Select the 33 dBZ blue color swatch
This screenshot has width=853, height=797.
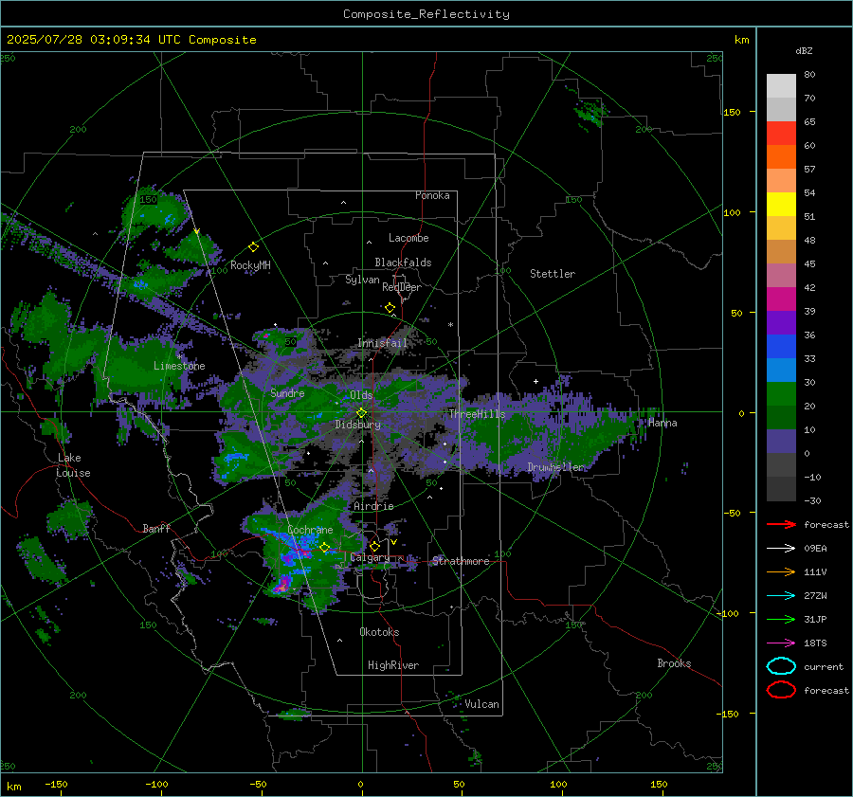pyautogui.click(x=781, y=347)
